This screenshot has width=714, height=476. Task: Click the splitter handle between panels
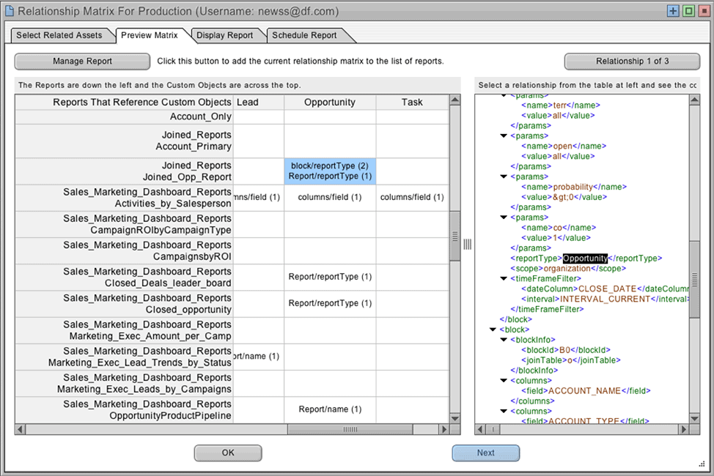468,245
